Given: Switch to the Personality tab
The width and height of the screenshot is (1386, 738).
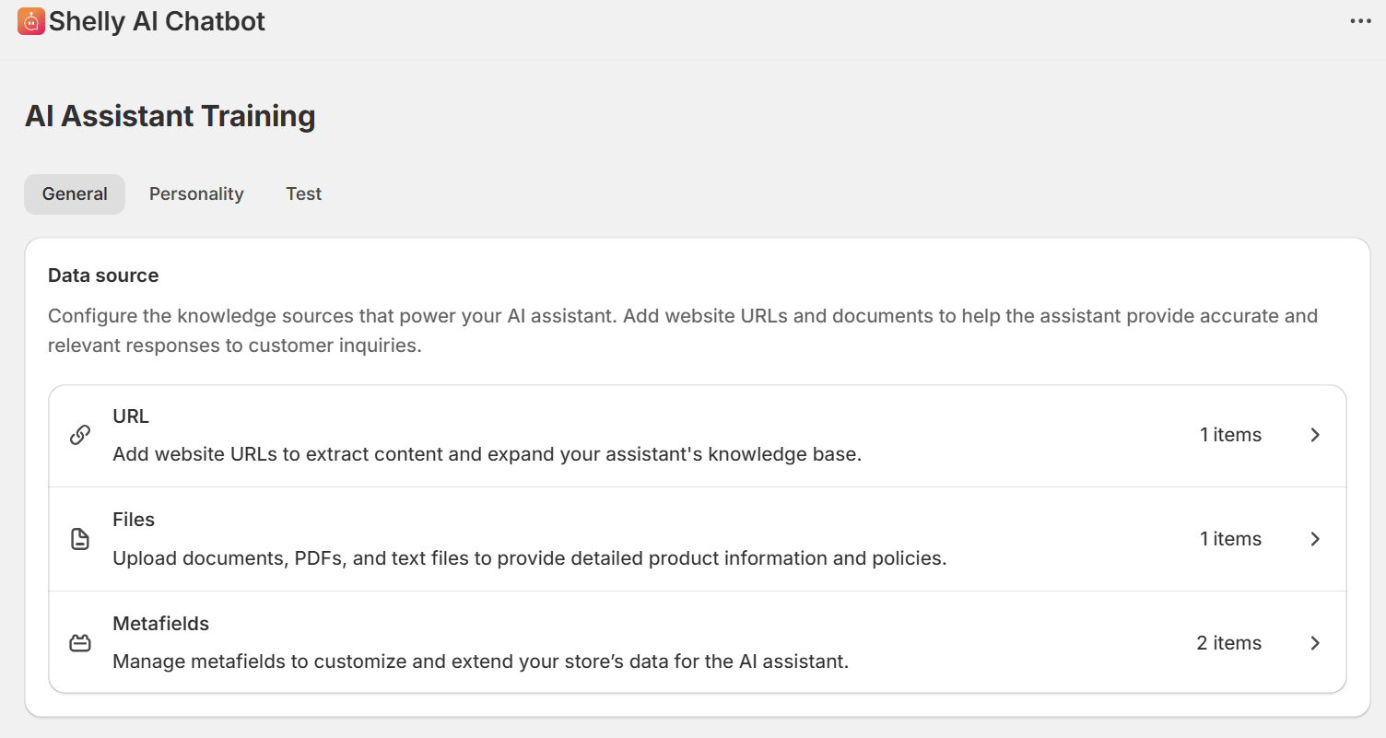Looking at the screenshot, I should 196,194.
